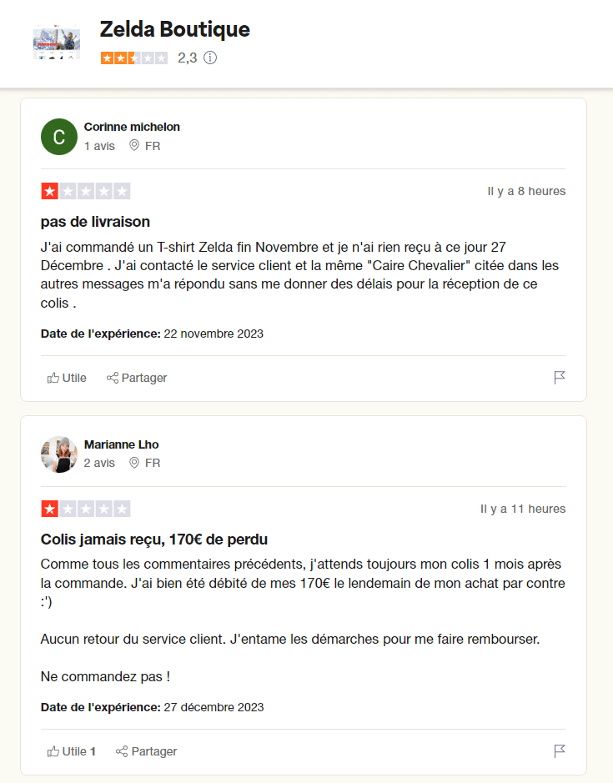613x783 pixels.
Task: Mark Marianne Lho's review as Utile
Action: 72,751
